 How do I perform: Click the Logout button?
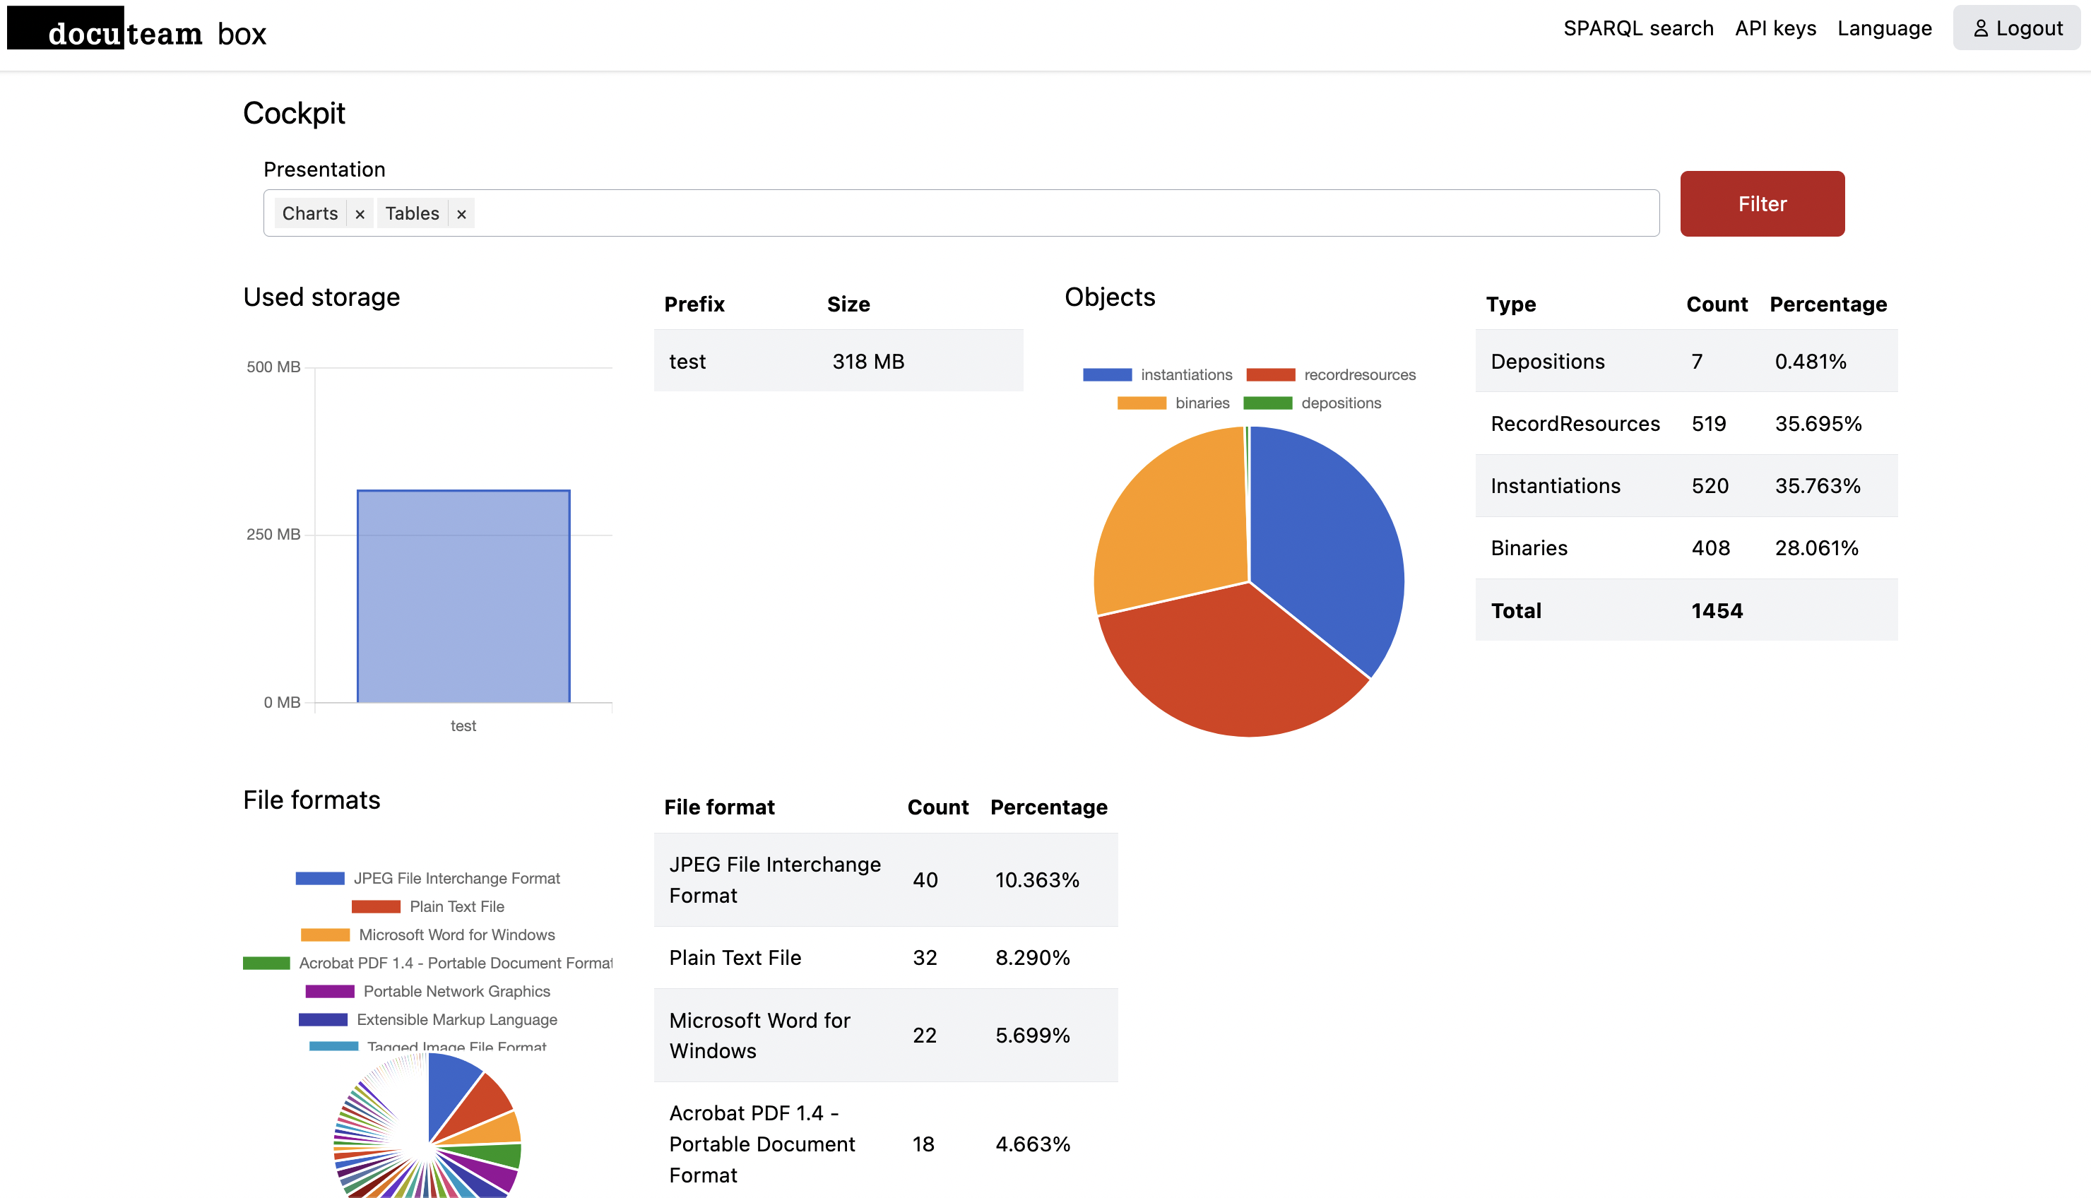click(2016, 28)
